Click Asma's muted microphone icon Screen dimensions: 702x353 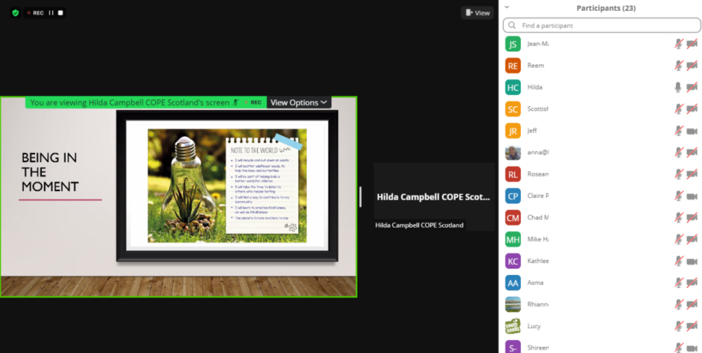tap(679, 283)
